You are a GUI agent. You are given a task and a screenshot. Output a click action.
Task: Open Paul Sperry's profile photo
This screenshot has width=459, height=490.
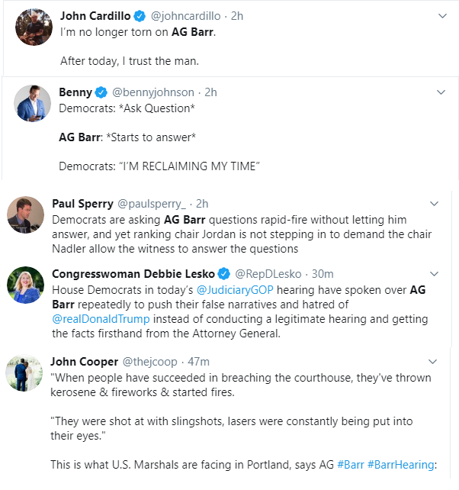25,214
